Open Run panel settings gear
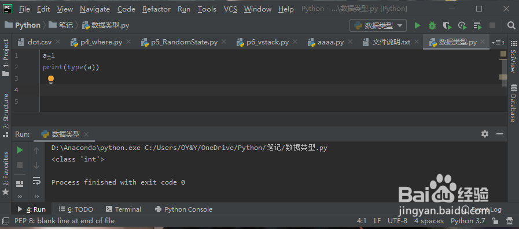519x229 pixels. [x=485, y=134]
